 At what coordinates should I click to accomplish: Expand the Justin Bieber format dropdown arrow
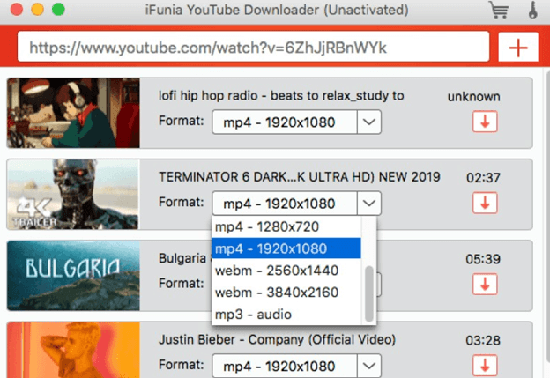369,366
